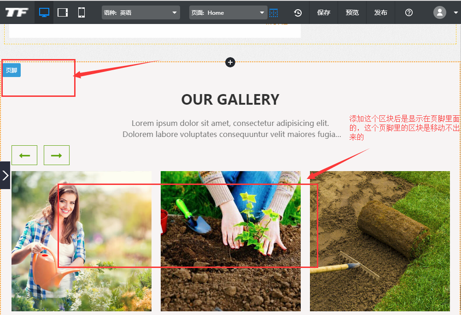Screen dimensions: 461x315
Task: Click the user avatar icon
Action: tap(440, 12)
